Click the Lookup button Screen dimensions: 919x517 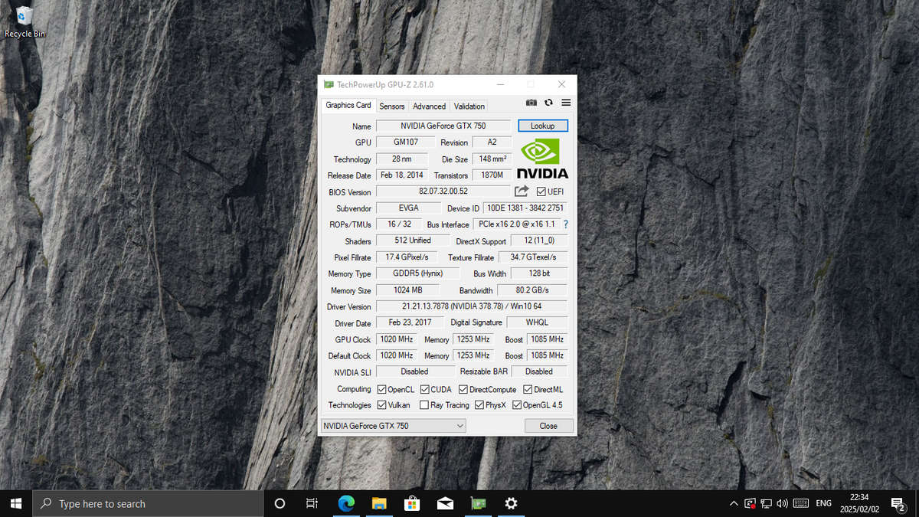543,125
